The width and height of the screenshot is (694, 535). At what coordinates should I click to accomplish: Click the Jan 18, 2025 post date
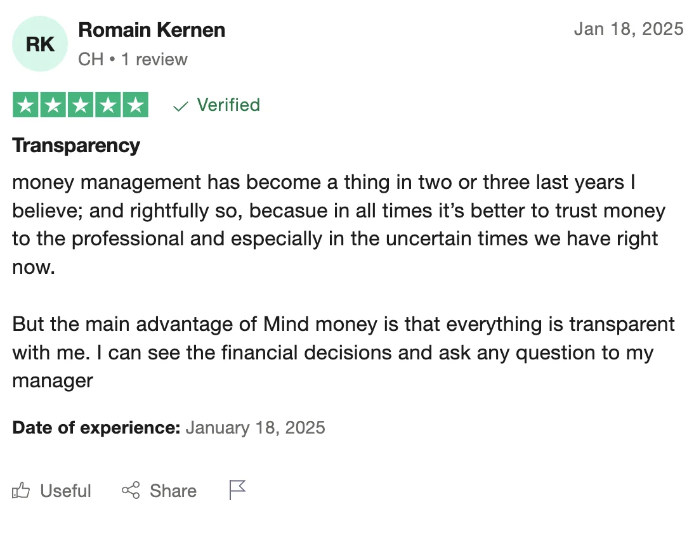[x=629, y=29]
